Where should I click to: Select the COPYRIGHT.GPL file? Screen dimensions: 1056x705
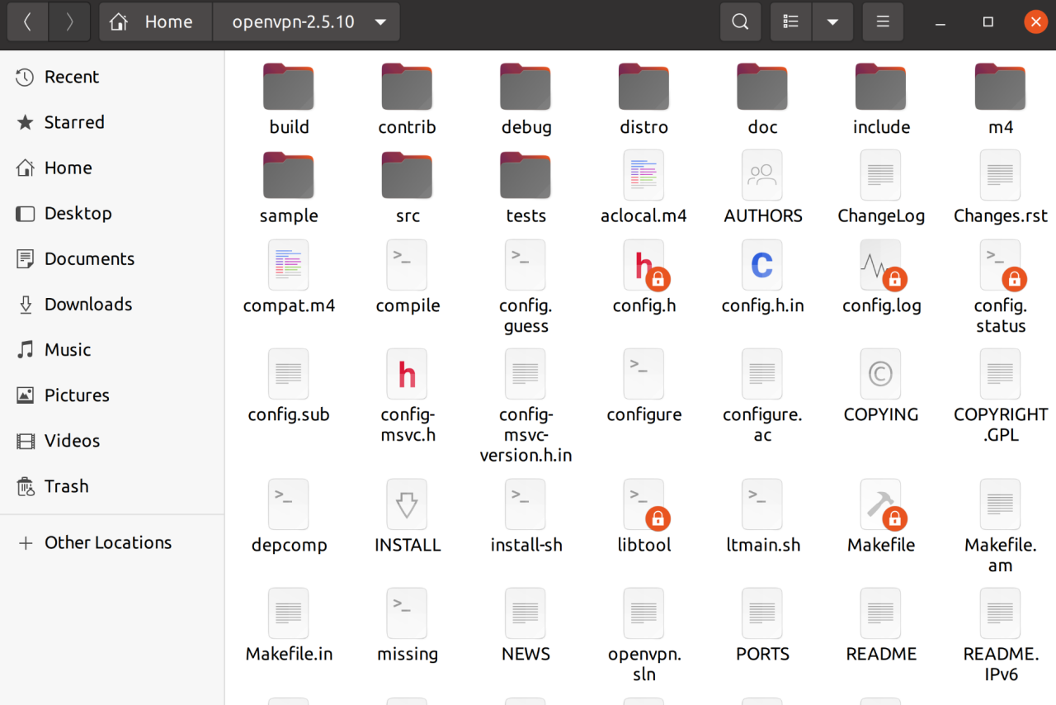tap(1000, 396)
